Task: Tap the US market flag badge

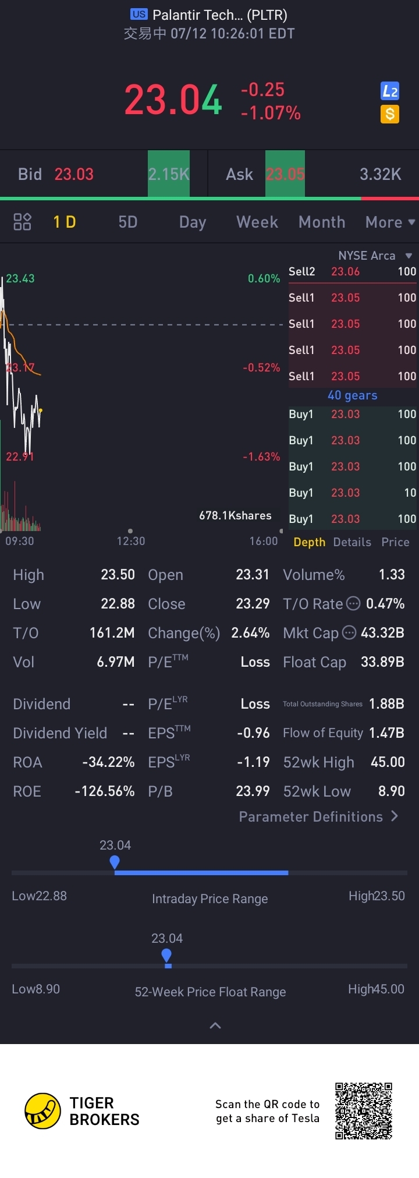Action: point(139,15)
